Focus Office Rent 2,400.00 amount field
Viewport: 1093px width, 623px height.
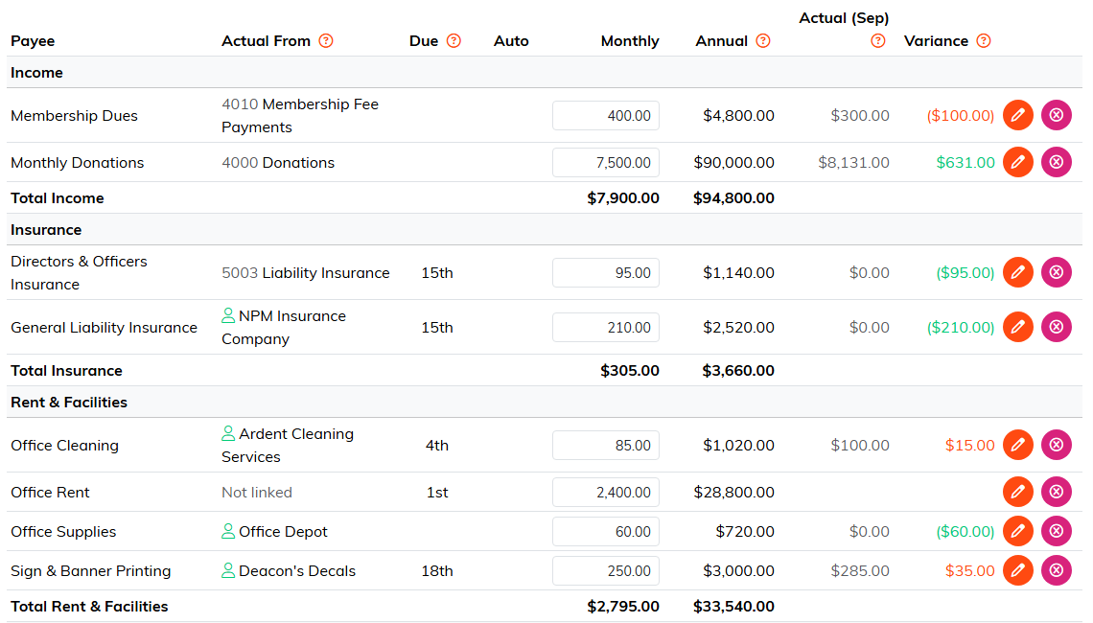tap(606, 492)
